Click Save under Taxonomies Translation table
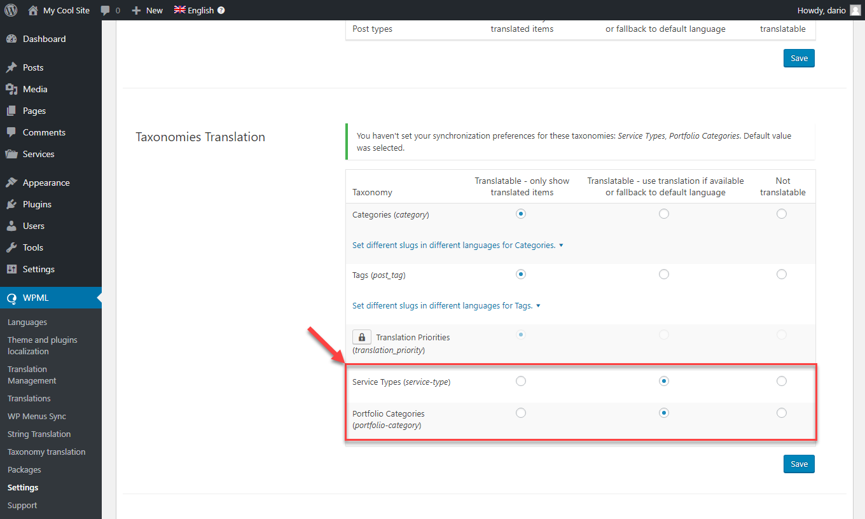This screenshot has height=519, width=865. coord(799,464)
